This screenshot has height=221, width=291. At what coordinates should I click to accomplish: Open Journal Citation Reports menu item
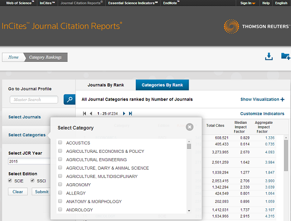pos(81,3)
